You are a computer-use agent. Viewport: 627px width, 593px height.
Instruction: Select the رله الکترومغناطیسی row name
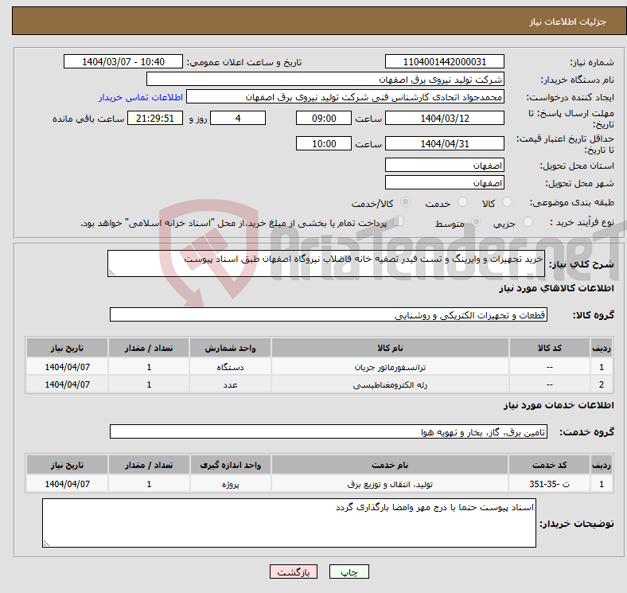tap(390, 384)
